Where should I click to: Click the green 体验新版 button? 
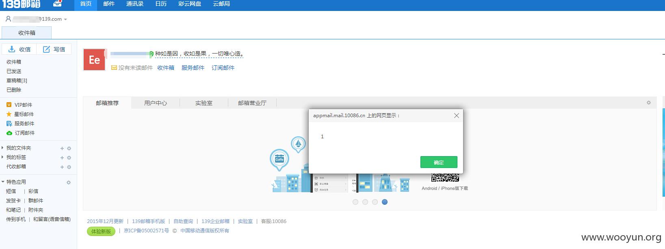click(101, 231)
